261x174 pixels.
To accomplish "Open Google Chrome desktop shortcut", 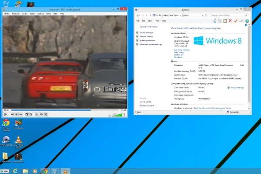I will [x=6, y=125].
